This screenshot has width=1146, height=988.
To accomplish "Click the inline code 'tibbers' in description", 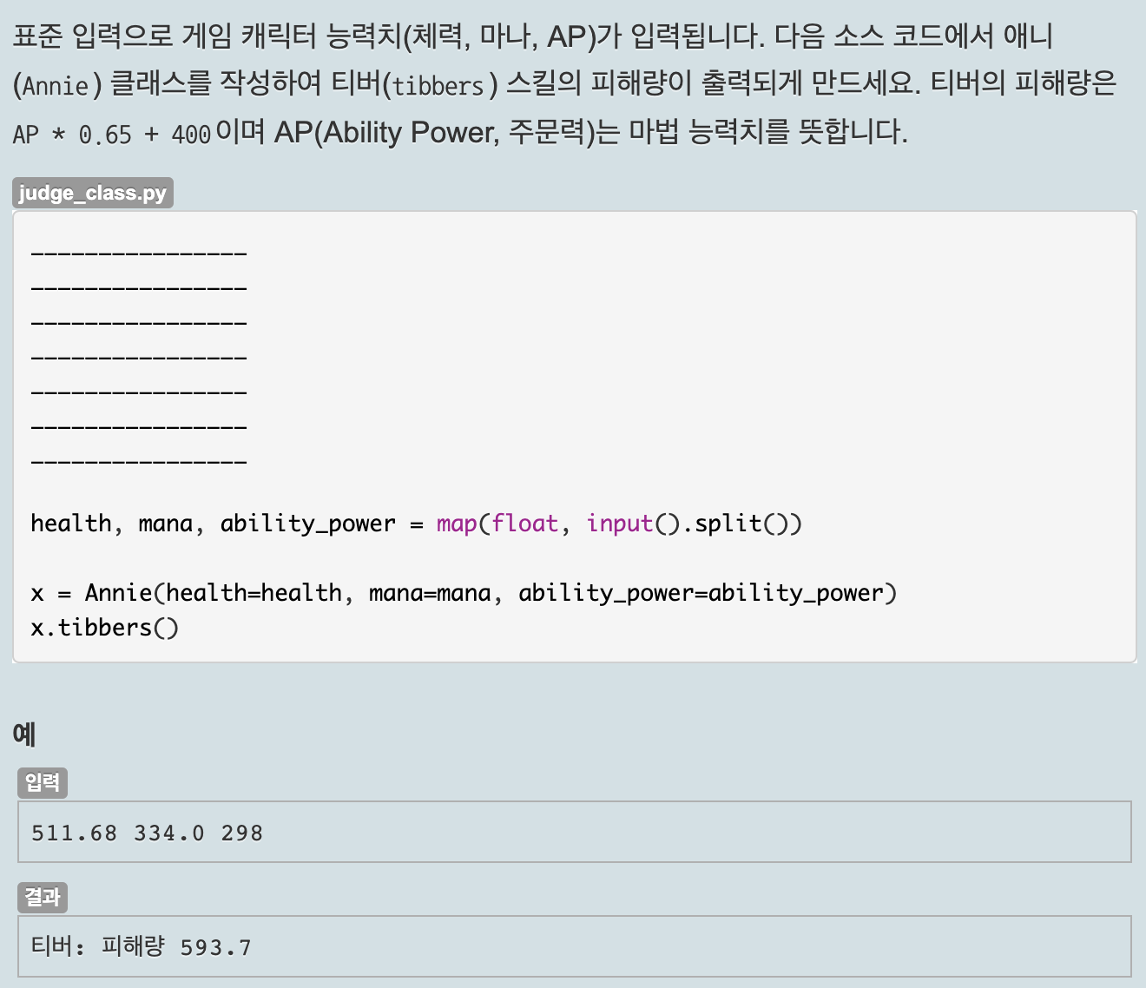I will point(438,86).
